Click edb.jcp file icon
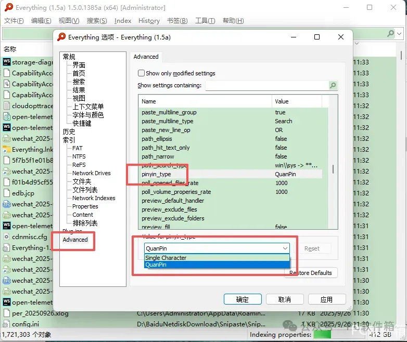This screenshot has width=407, height=342. (6, 193)
